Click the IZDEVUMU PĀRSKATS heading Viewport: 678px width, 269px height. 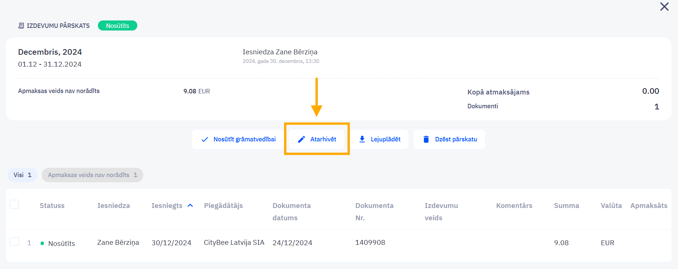58,26
